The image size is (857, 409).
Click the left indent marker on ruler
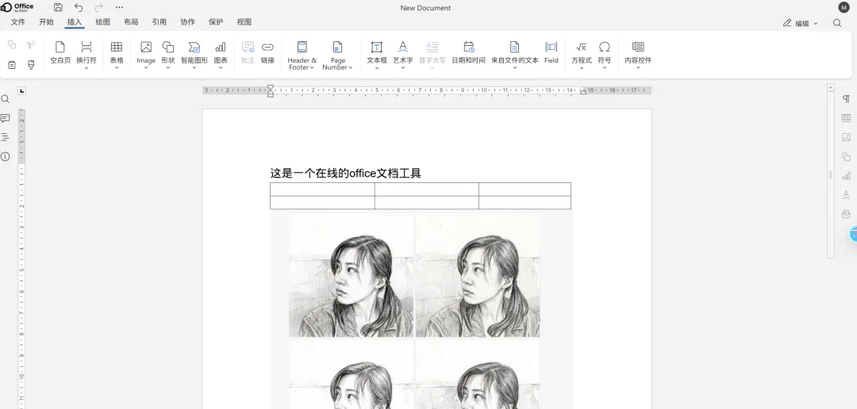(270, 91)
